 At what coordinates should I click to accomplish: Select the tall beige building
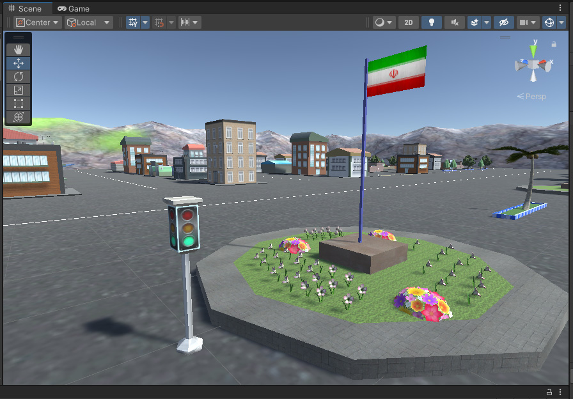231,152
